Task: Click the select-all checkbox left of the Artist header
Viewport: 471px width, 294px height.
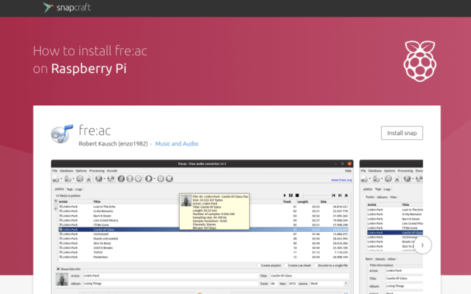Action: click(x=56, y=201)
